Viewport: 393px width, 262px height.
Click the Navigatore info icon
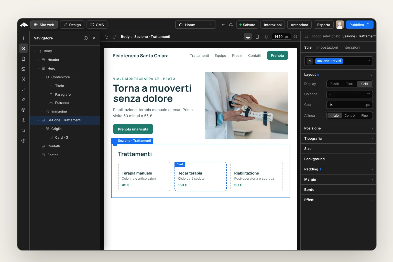[x=86, y=38]
